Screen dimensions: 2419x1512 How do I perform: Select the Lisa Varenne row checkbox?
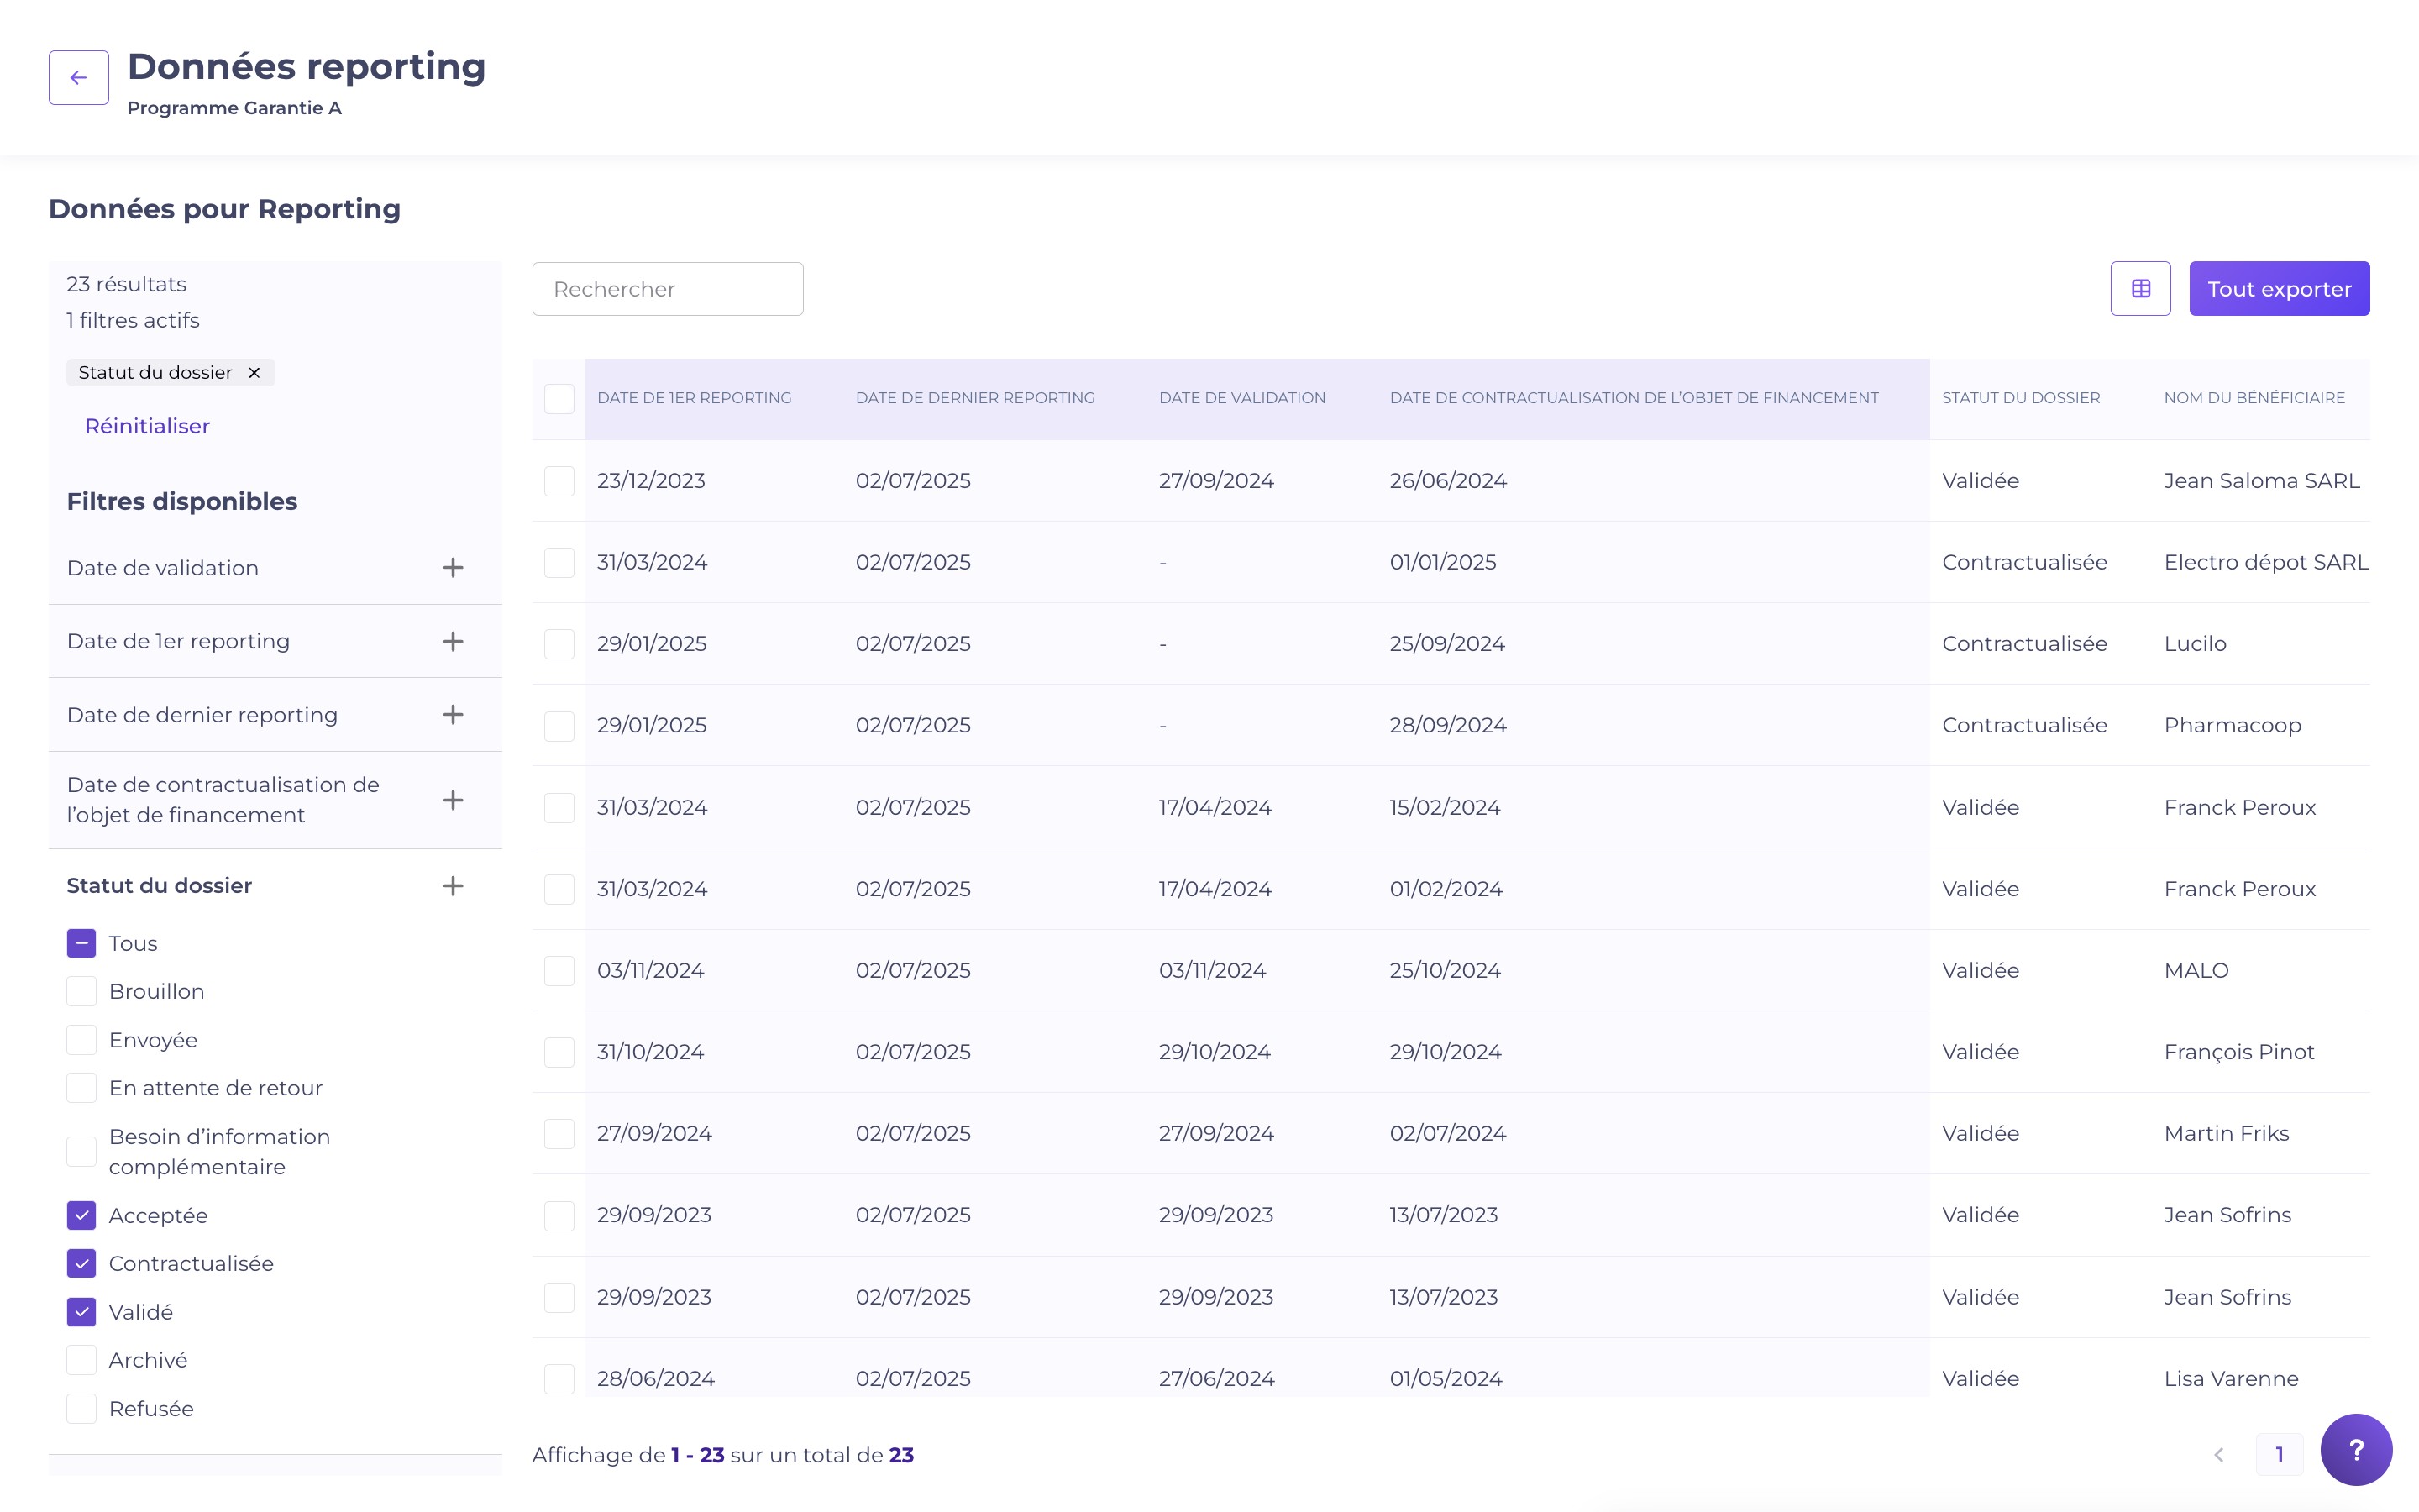pyautogui.click(x=559, y=1379)
